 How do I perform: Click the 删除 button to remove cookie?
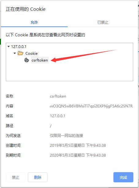coord(38,177)
